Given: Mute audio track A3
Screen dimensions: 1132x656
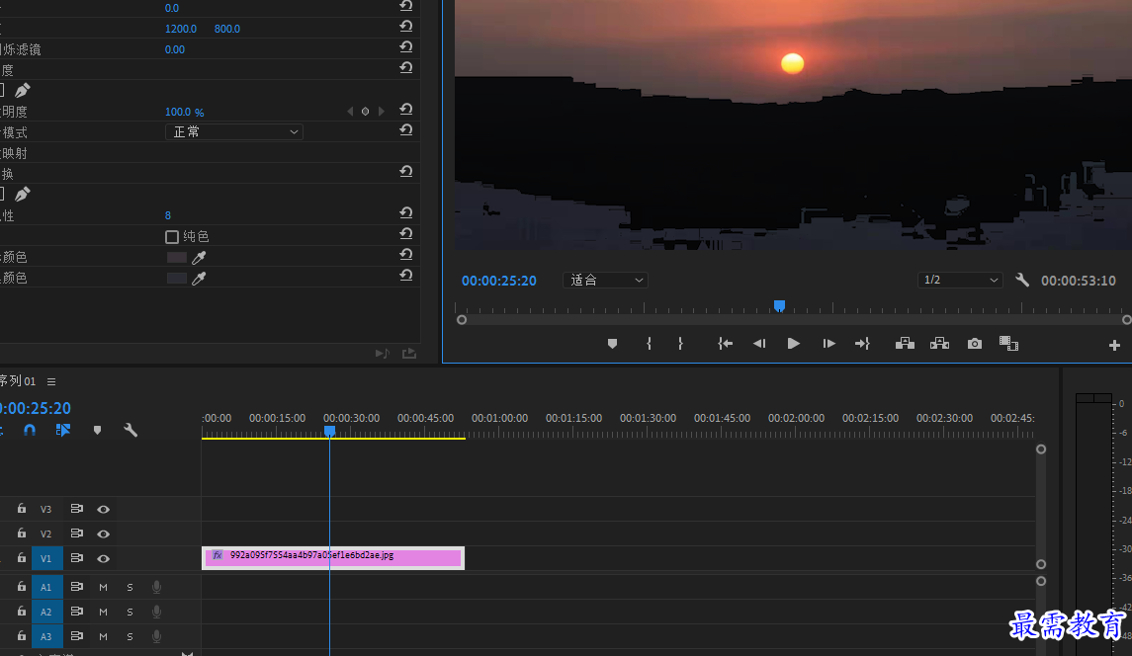Looking at the screenshot, I should coord(103,636).
